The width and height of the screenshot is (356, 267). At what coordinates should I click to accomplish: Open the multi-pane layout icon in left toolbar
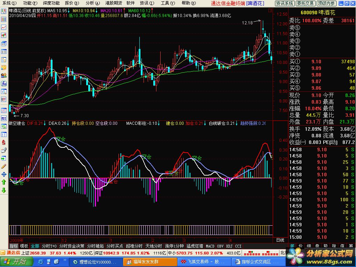(3, 135)
